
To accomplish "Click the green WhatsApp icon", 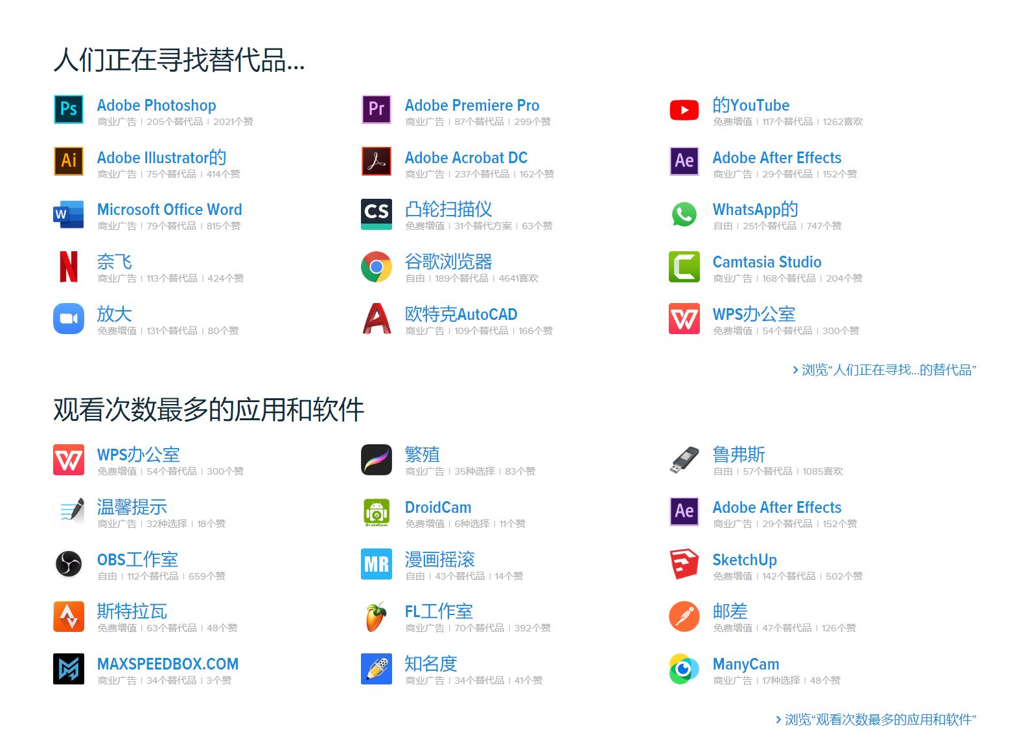I will [684, 214].
